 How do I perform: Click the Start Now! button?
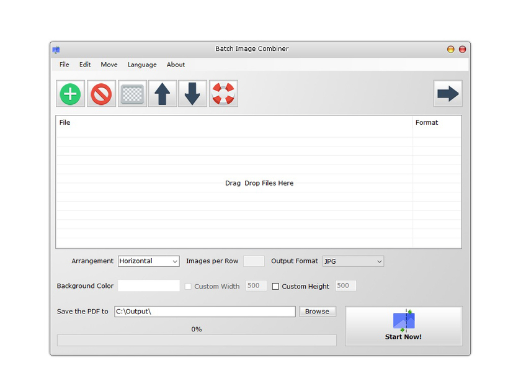point(403,326)
